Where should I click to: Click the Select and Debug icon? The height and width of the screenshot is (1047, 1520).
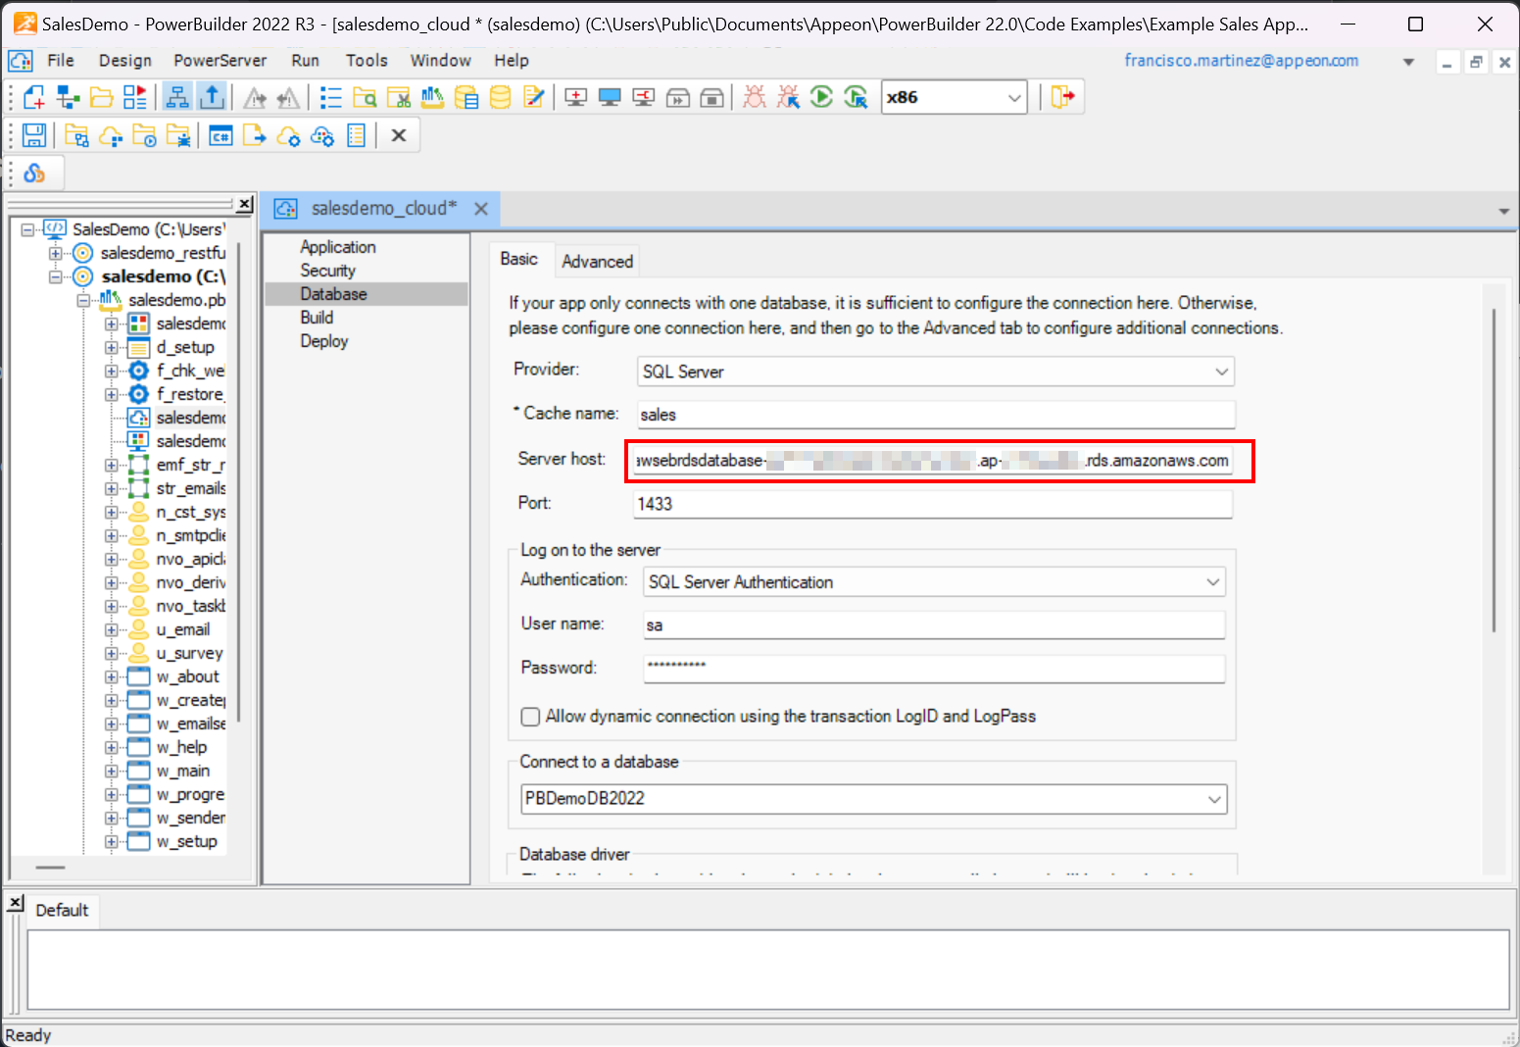pos(788,97)
